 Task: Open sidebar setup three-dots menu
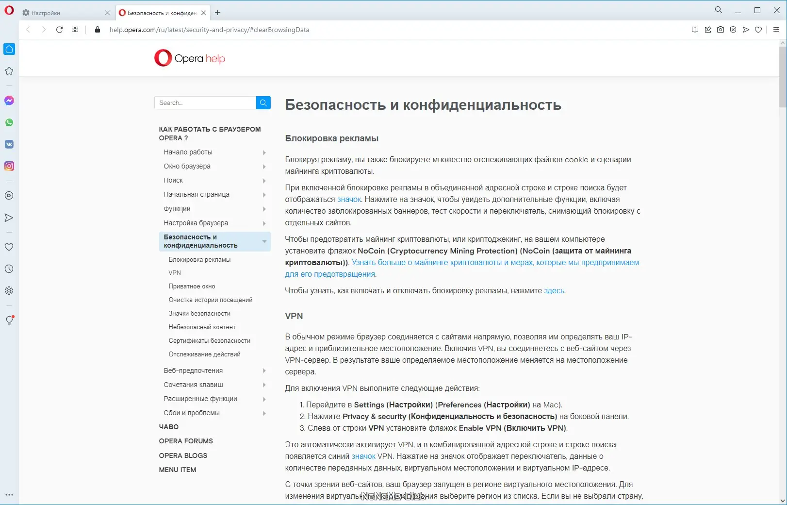(x=9, y=495)
